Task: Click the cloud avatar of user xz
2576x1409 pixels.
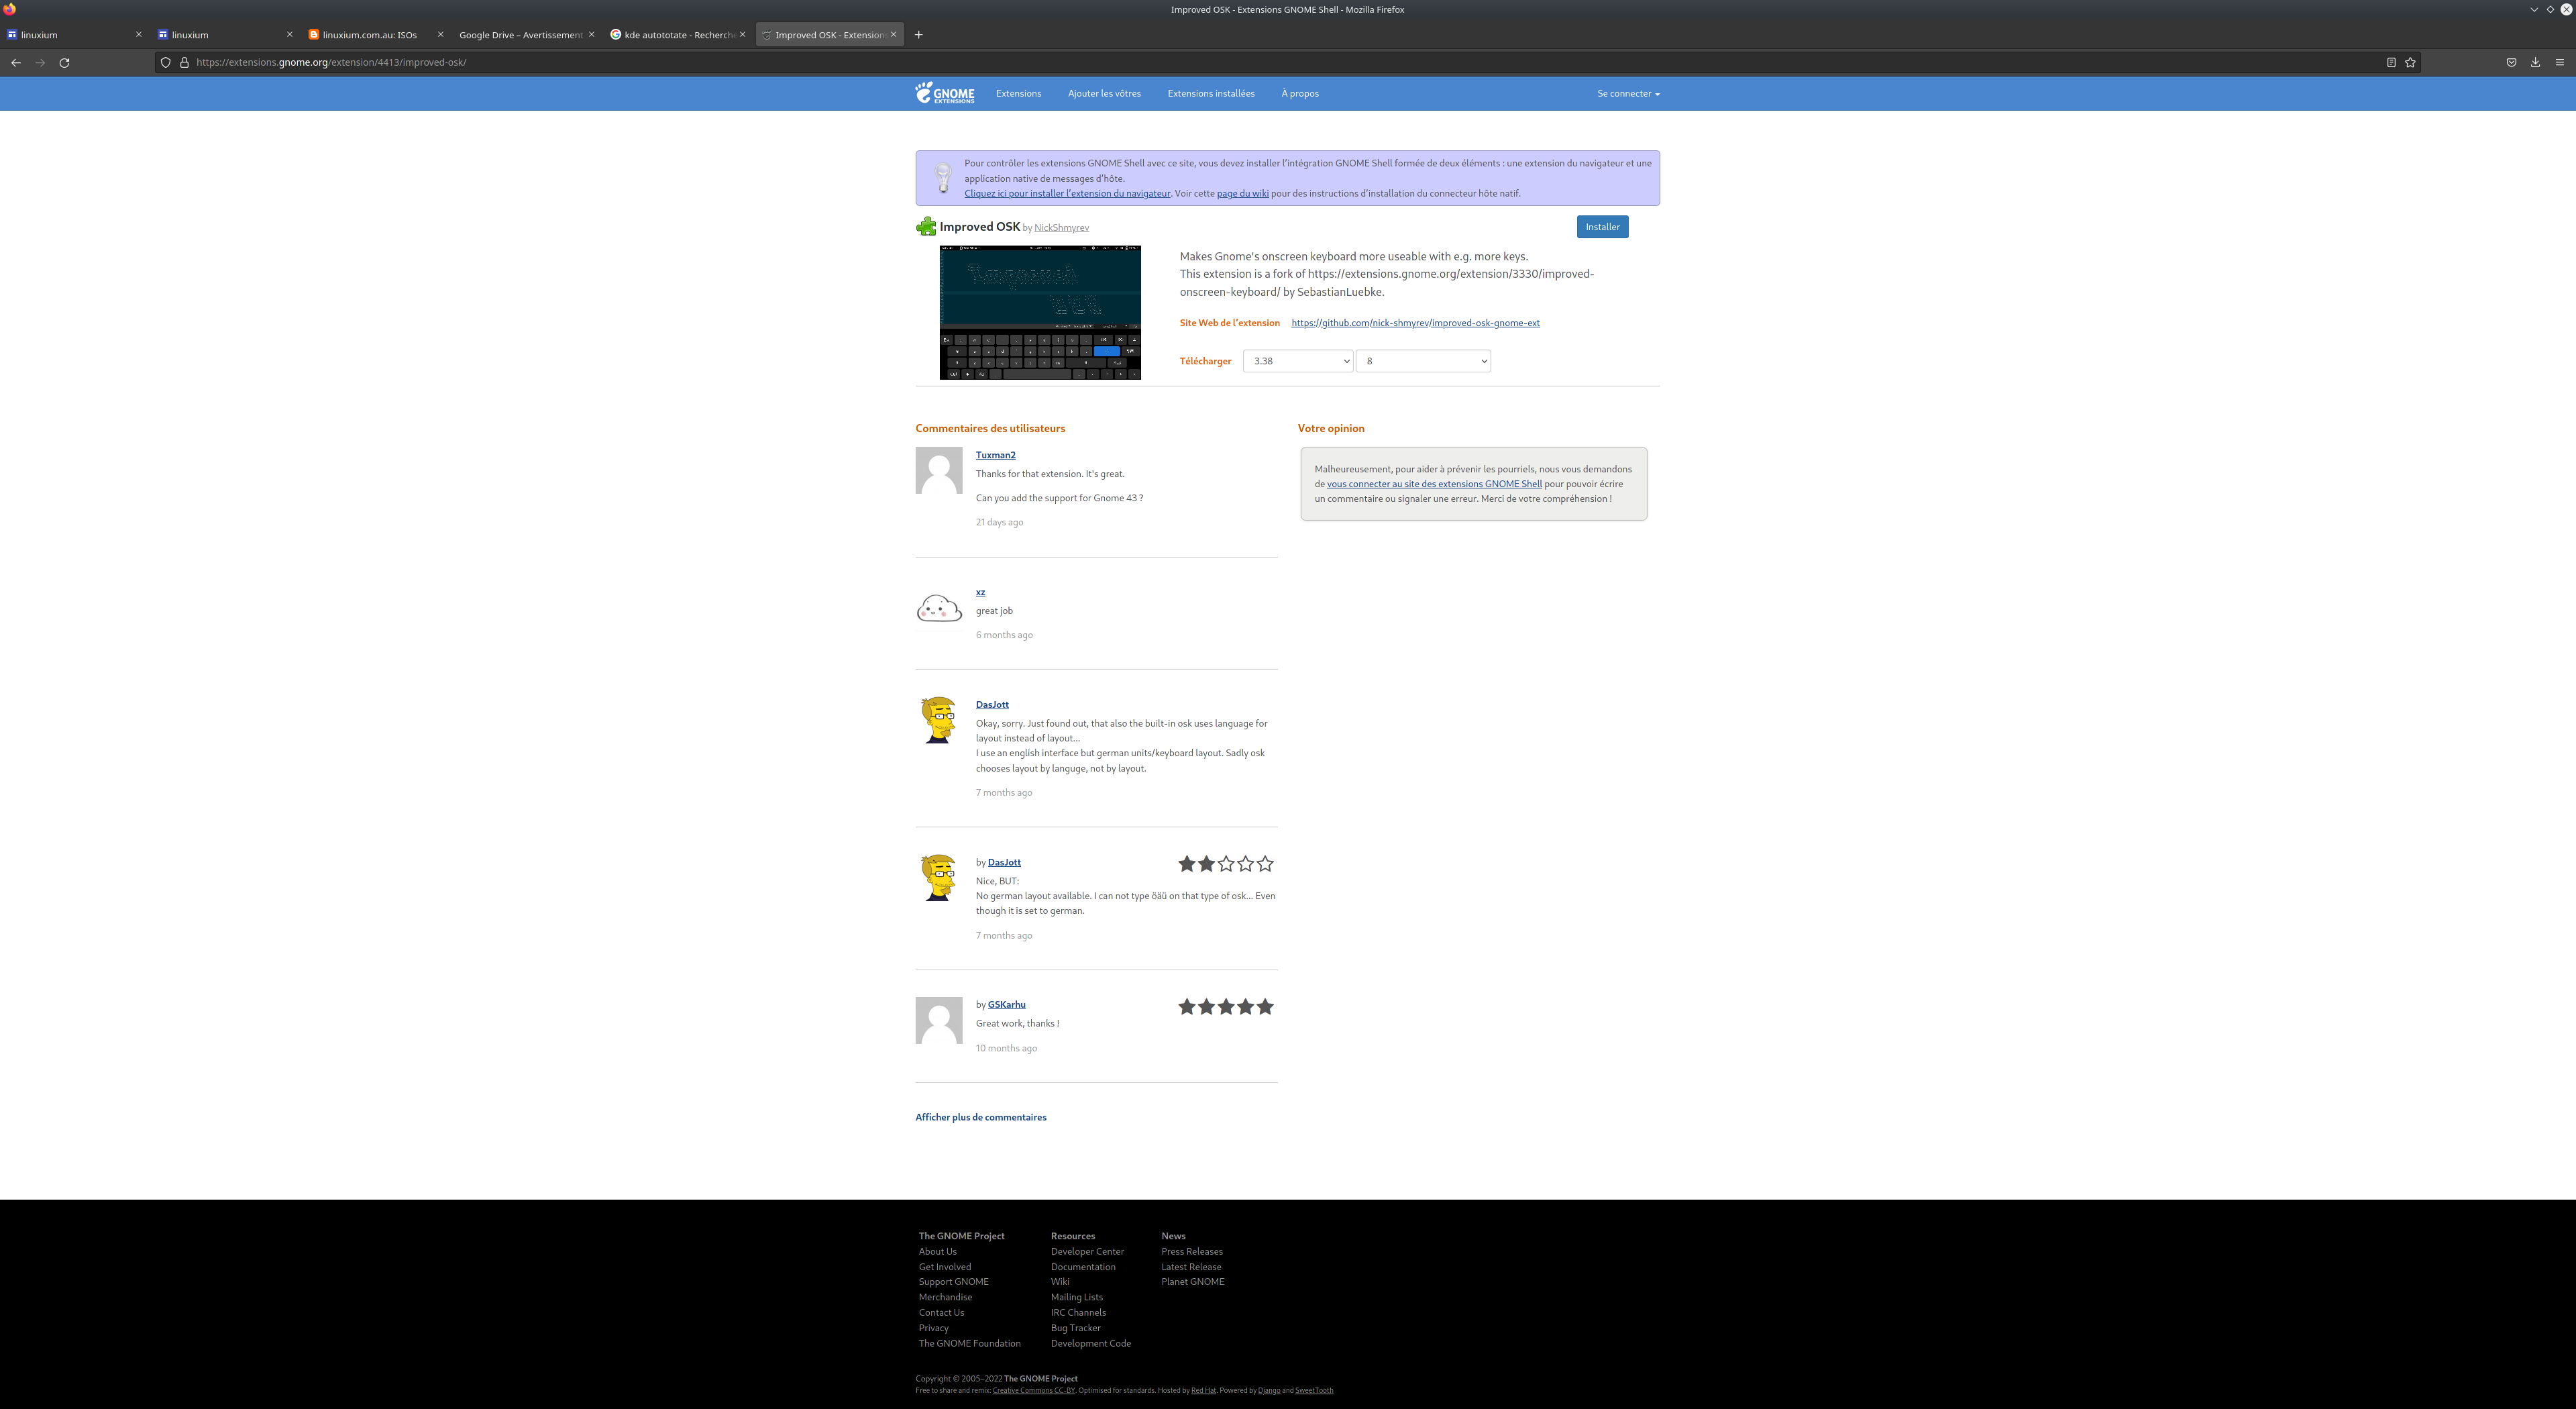Action: coord(939,608)
